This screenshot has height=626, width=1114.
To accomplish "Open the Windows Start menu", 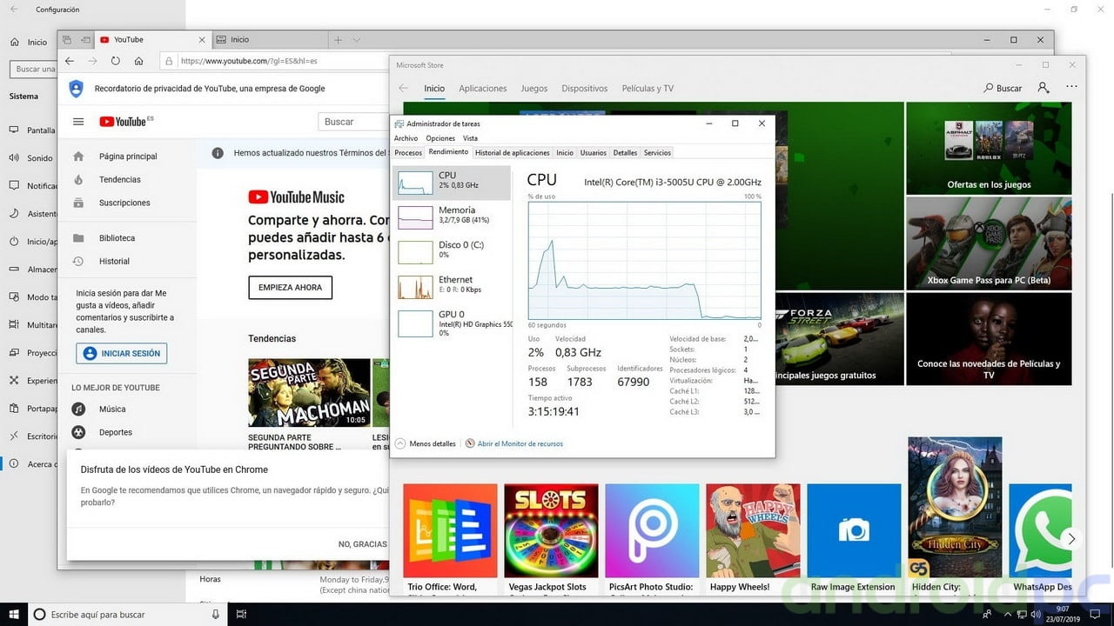I will click(14, 615).
